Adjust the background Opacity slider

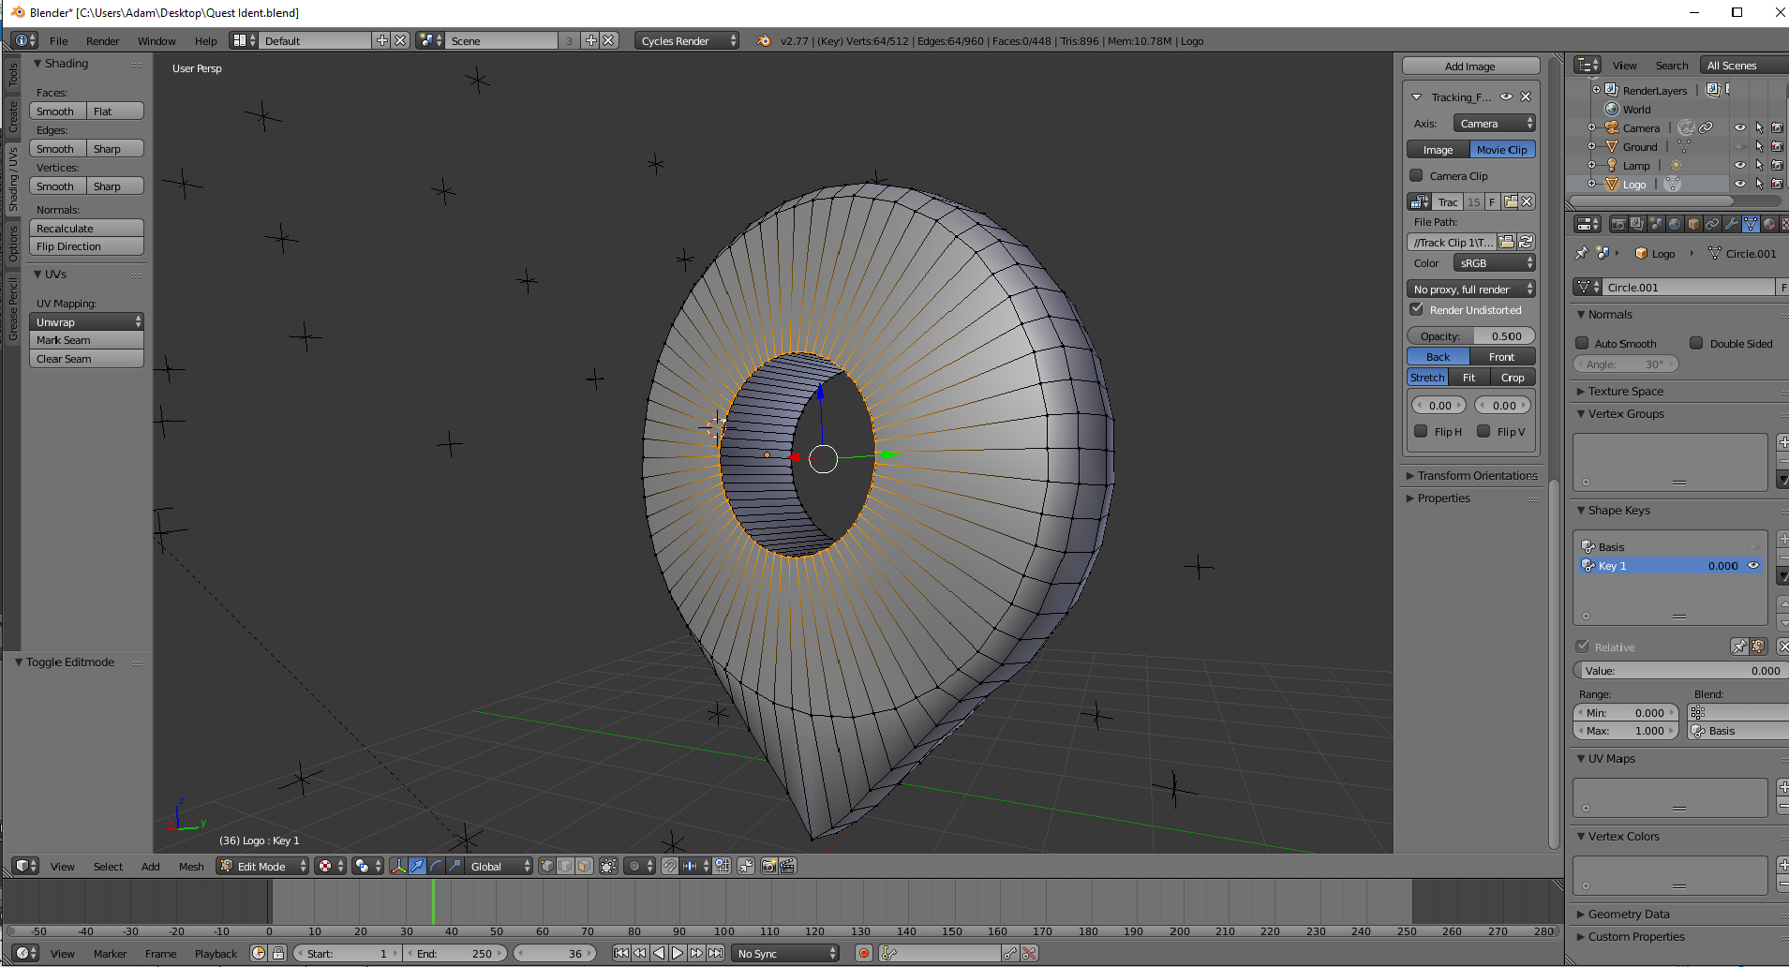pos(1470,335)
